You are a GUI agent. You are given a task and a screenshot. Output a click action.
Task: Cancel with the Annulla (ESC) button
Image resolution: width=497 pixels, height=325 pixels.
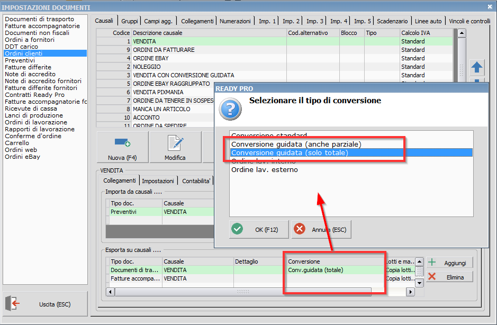(321, 229)
